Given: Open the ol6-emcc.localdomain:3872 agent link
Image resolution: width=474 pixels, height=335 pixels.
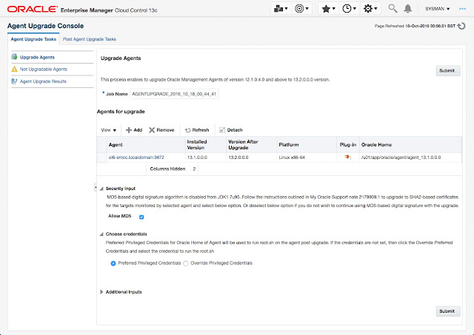Looking at the screenshot, I should (x=136, y=158).
